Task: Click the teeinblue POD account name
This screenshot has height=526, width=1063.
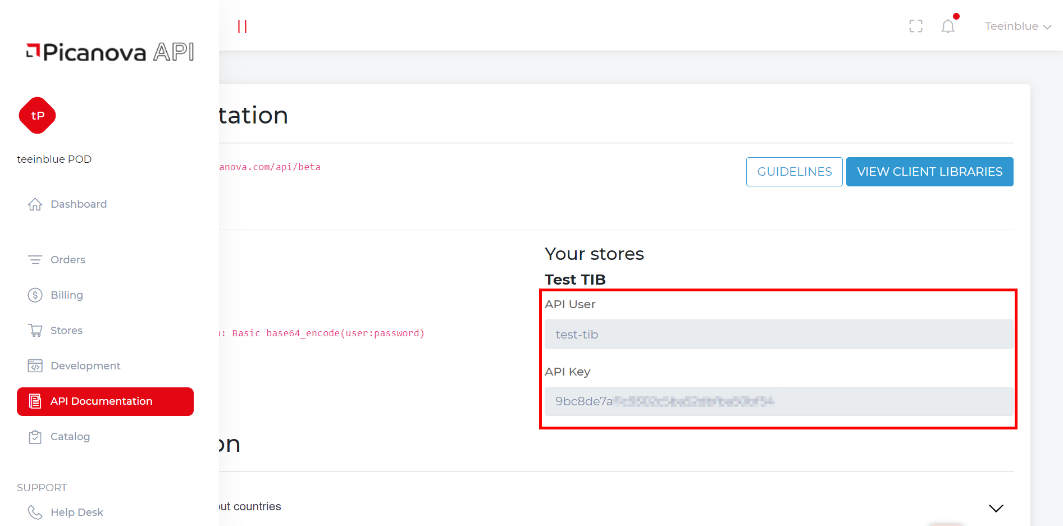Action: point(54,159)
